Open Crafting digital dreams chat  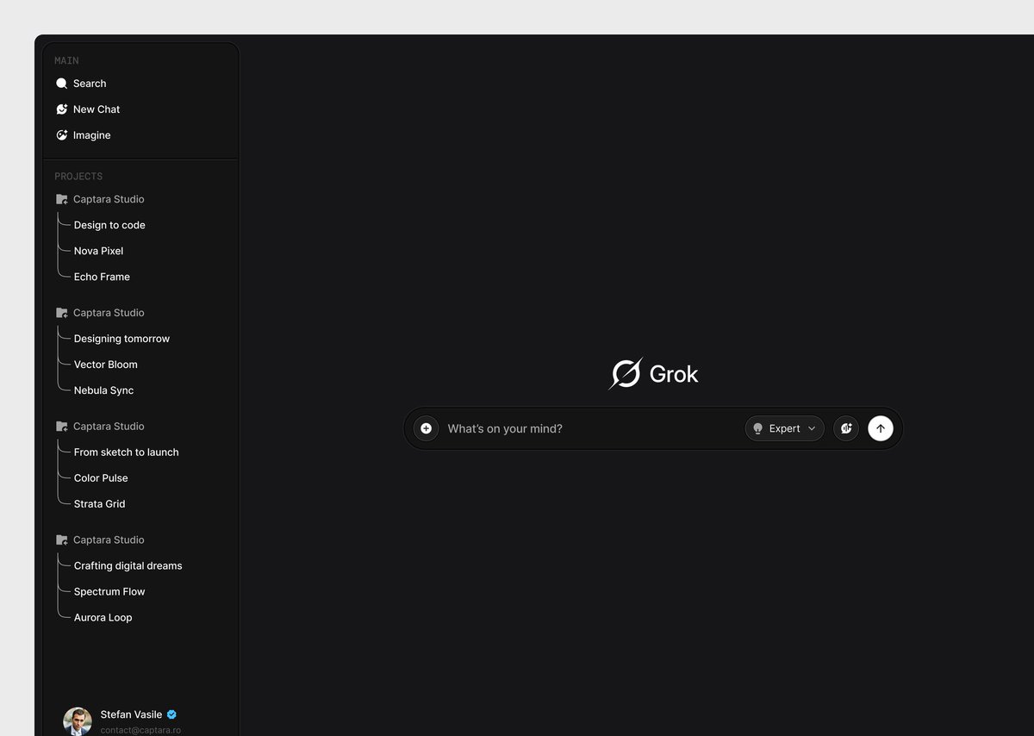point(128,566)
